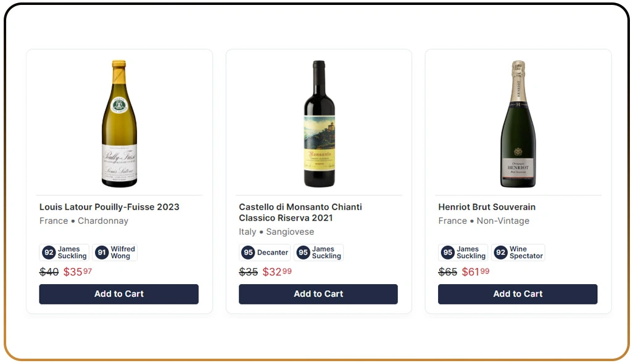Click the circular 95 score icon on the Chianti card
The image size is (633, 363).
(249, 252)
